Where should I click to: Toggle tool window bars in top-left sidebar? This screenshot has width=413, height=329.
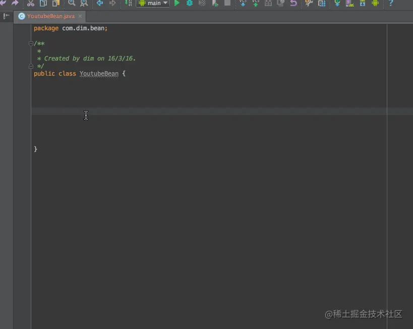point(6,15)
